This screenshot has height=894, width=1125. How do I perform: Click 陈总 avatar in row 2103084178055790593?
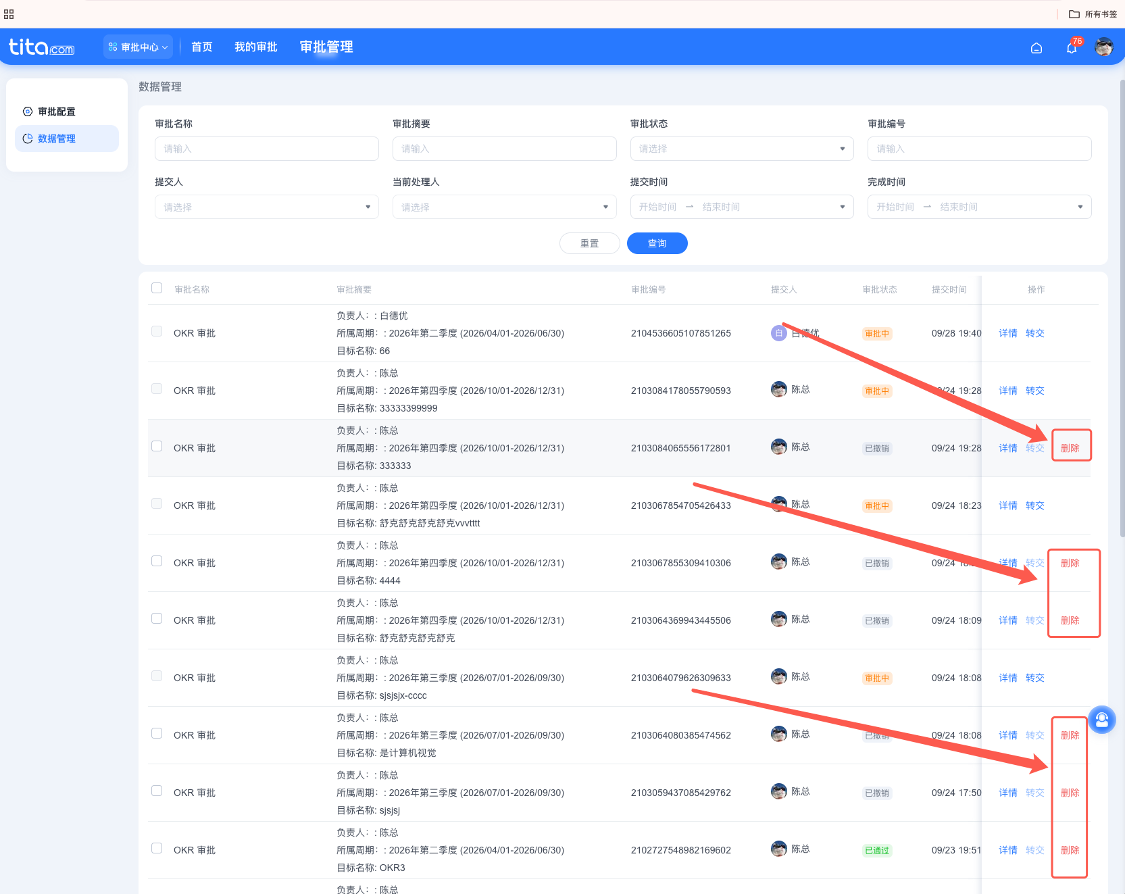click(779, 389)
